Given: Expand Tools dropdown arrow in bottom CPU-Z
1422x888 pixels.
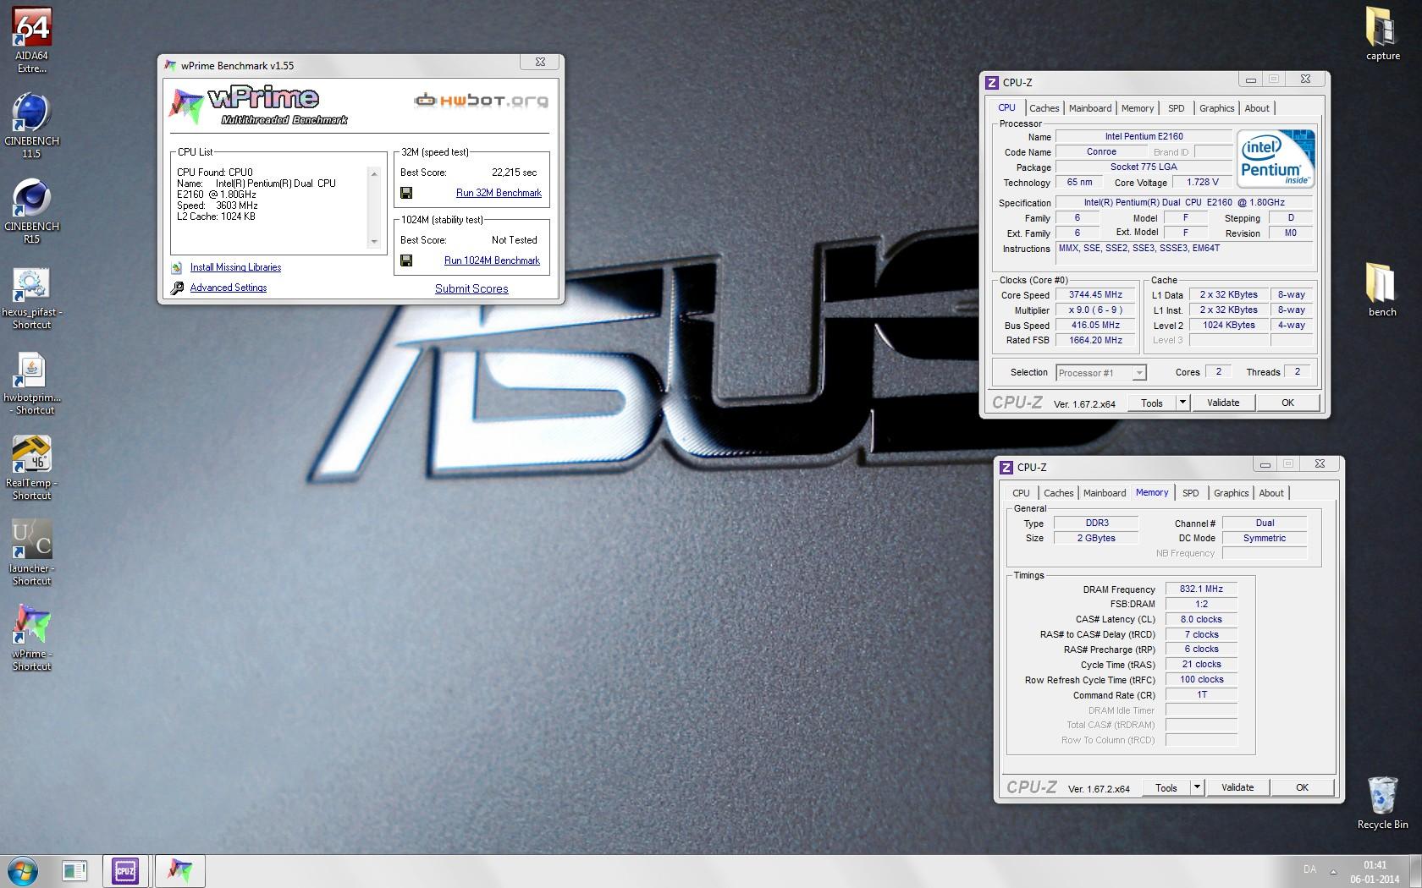Looking at the screenshot, I should (1197, 788).
